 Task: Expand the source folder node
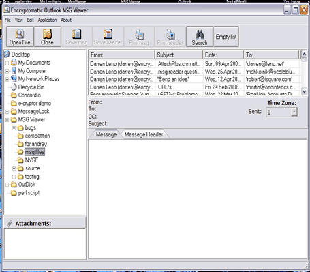click(14, 168)
